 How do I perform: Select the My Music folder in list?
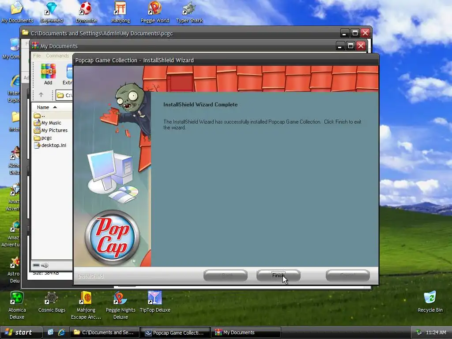52,123
